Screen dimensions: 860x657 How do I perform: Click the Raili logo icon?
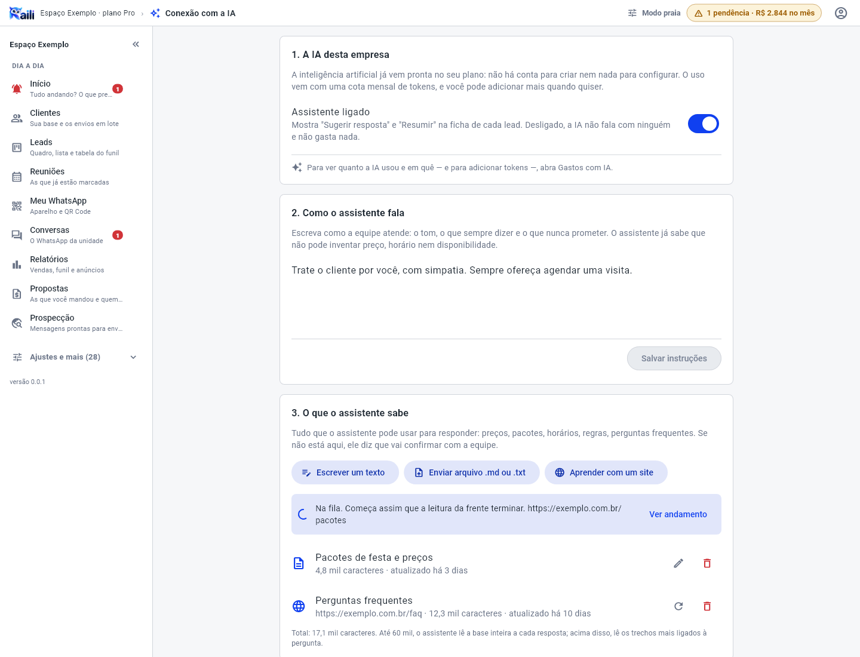[22, 13]
